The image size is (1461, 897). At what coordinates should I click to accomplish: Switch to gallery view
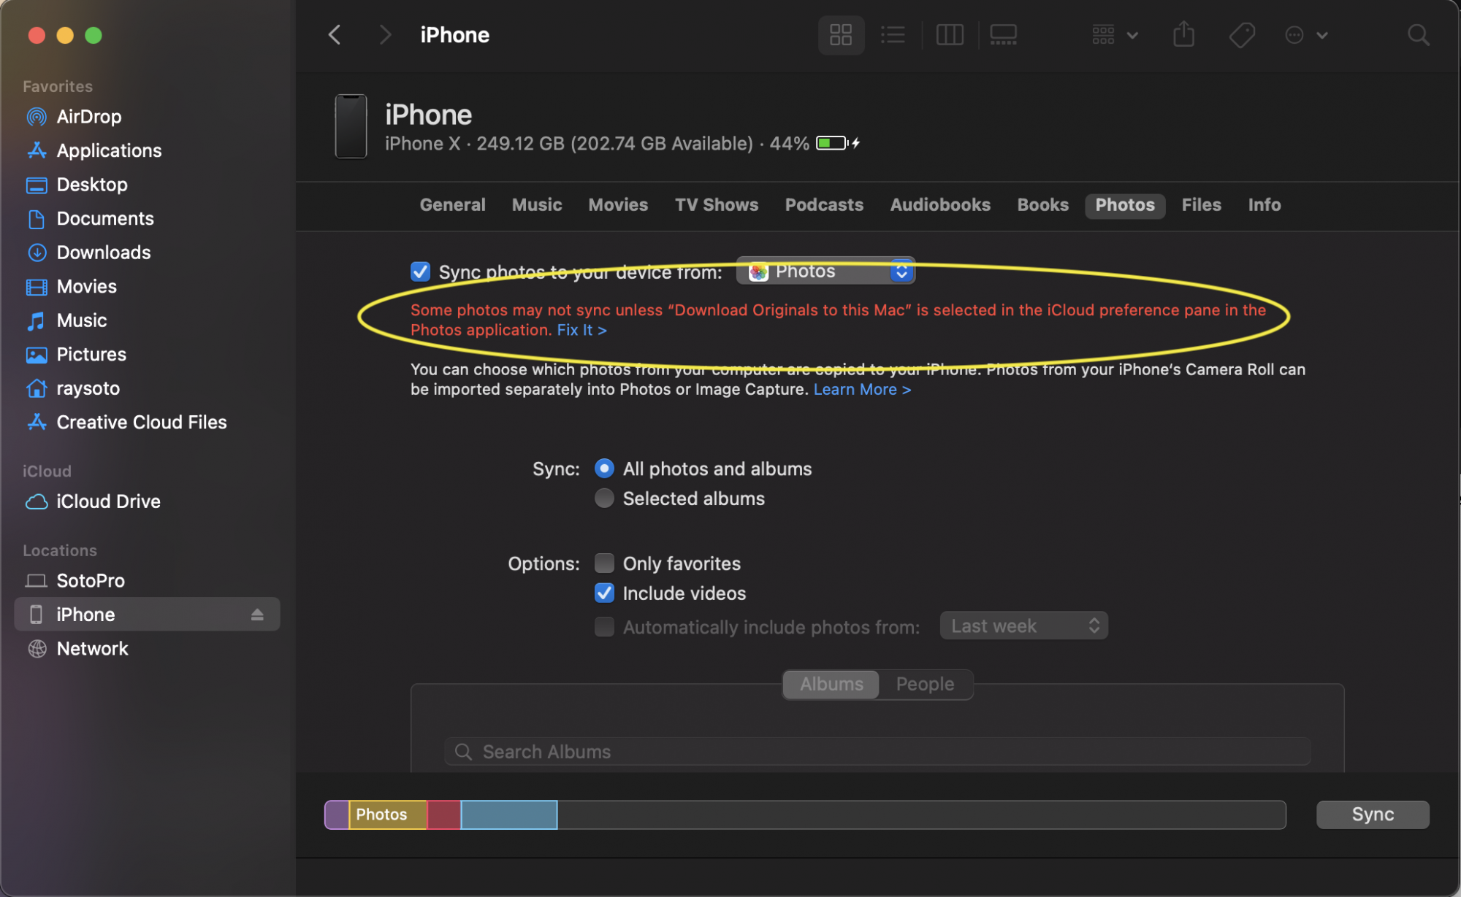[1003, 34]
